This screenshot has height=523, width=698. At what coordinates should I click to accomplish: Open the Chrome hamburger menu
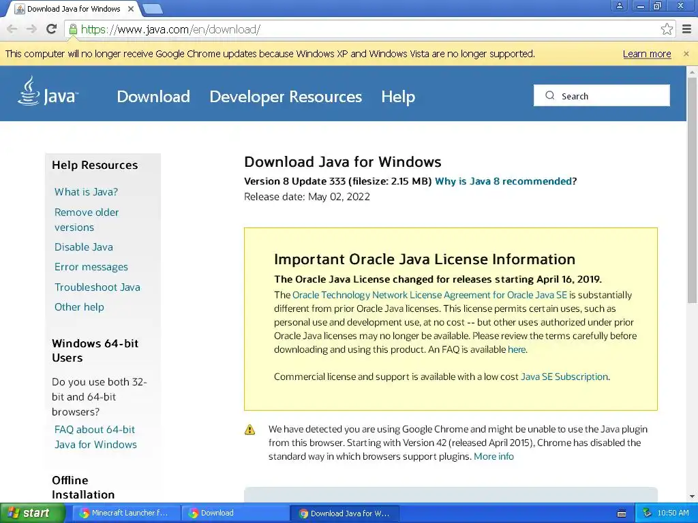pos(687,29)
